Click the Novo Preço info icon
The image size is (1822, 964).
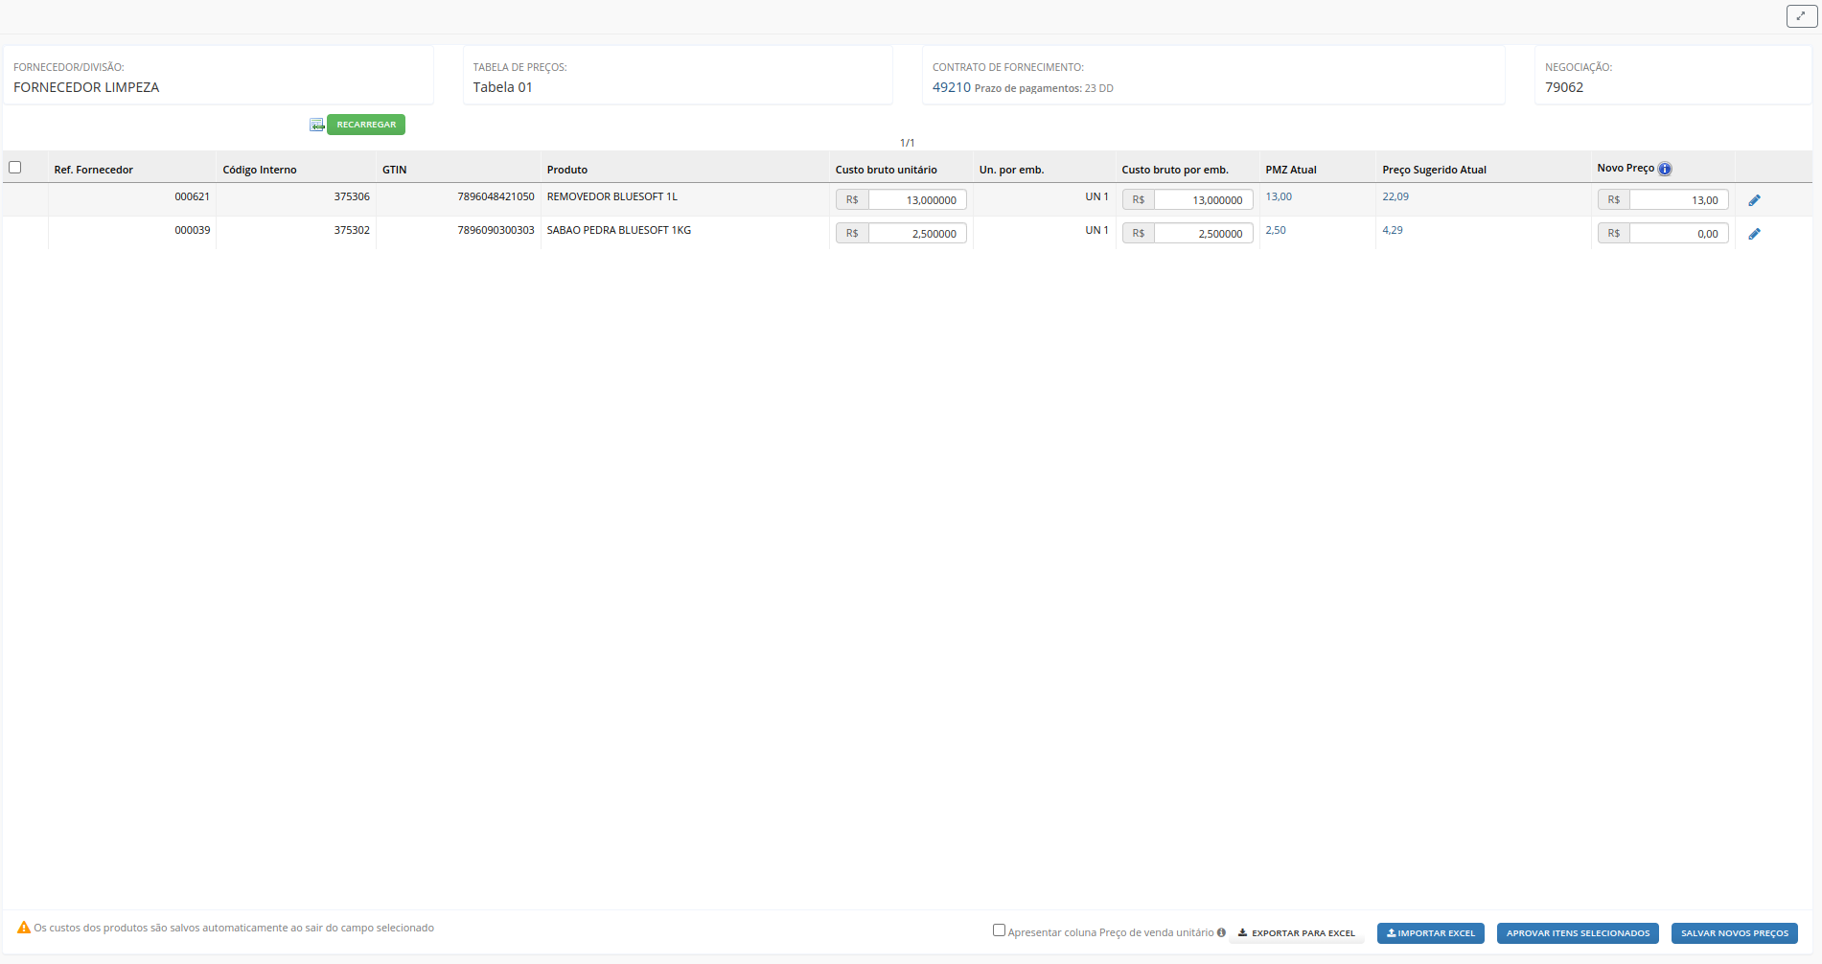[1665, 170]
